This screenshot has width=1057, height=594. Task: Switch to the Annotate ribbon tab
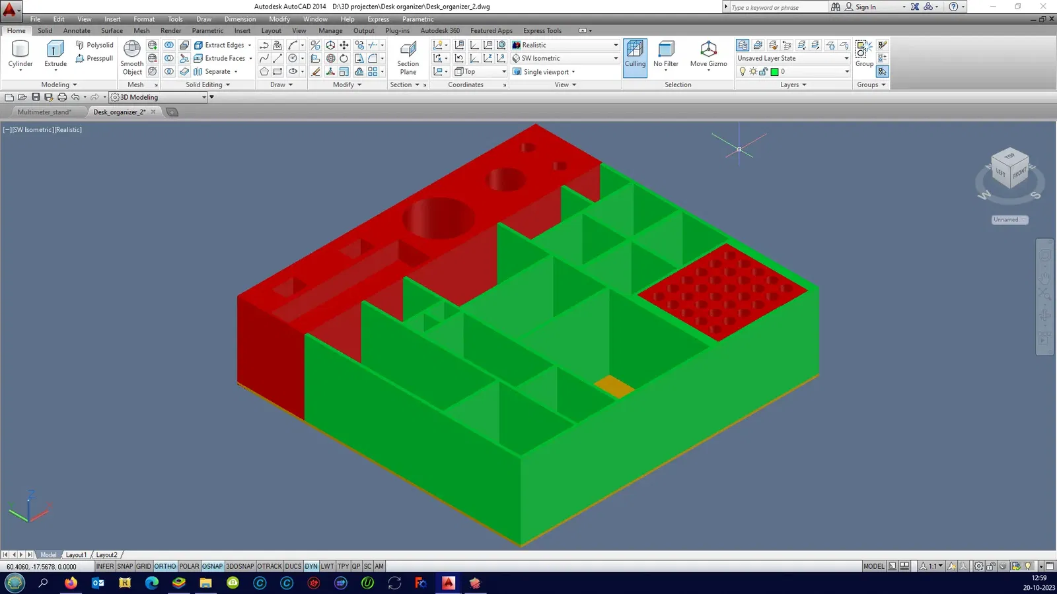click(77, 30)
